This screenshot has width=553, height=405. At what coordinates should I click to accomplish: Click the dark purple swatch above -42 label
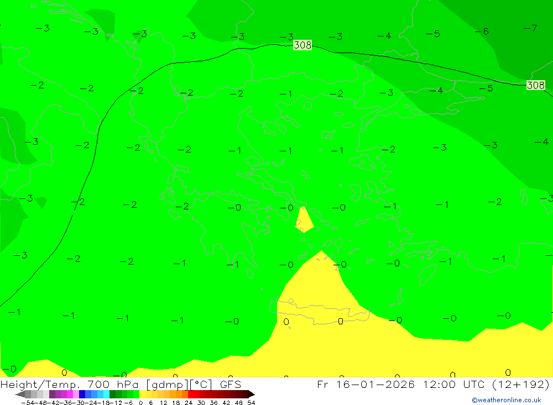pos(52,395)
